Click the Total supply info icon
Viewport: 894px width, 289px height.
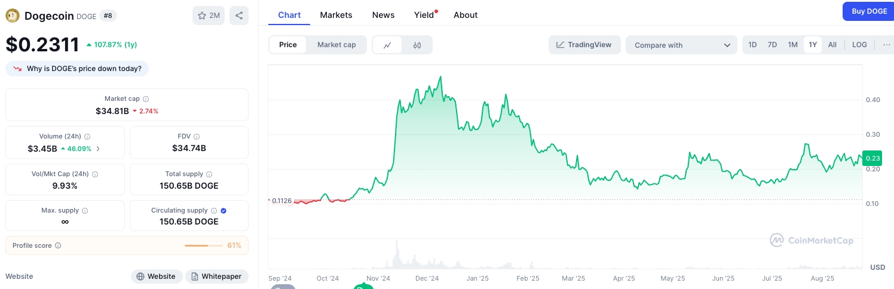209,174
